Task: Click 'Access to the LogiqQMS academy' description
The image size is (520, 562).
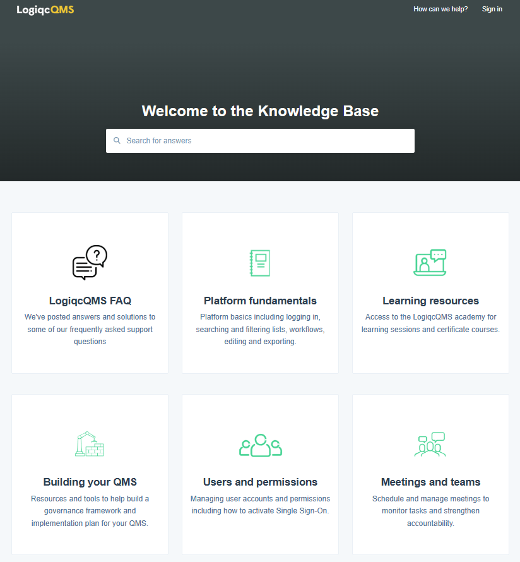Action: 430,323
